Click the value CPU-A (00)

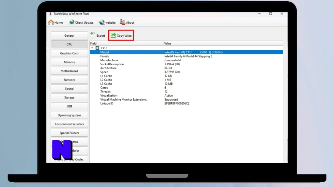click(x=173, y=64)
